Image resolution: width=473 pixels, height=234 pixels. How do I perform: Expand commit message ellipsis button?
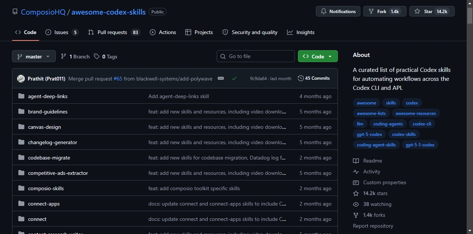pyautogui.click(x=221, y=78)
